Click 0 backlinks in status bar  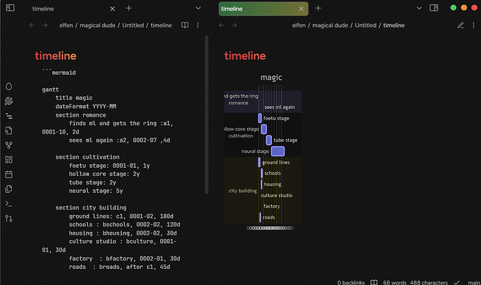click(x=351, y=282)
